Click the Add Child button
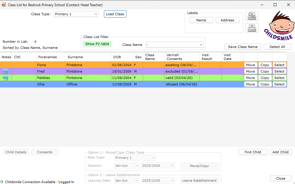 coord(280,152)
